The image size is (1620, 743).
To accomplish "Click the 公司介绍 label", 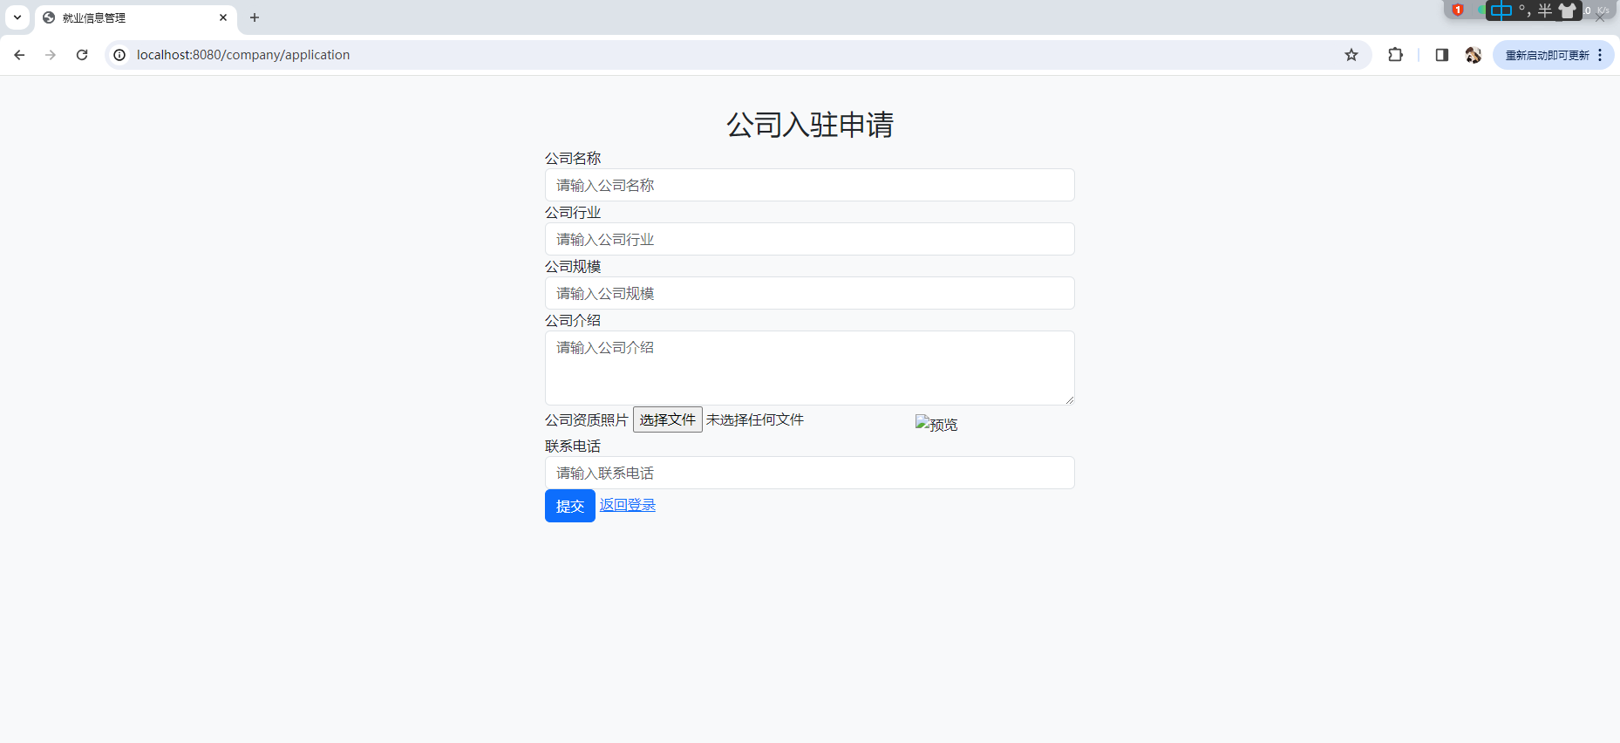I will click(573, 320).
